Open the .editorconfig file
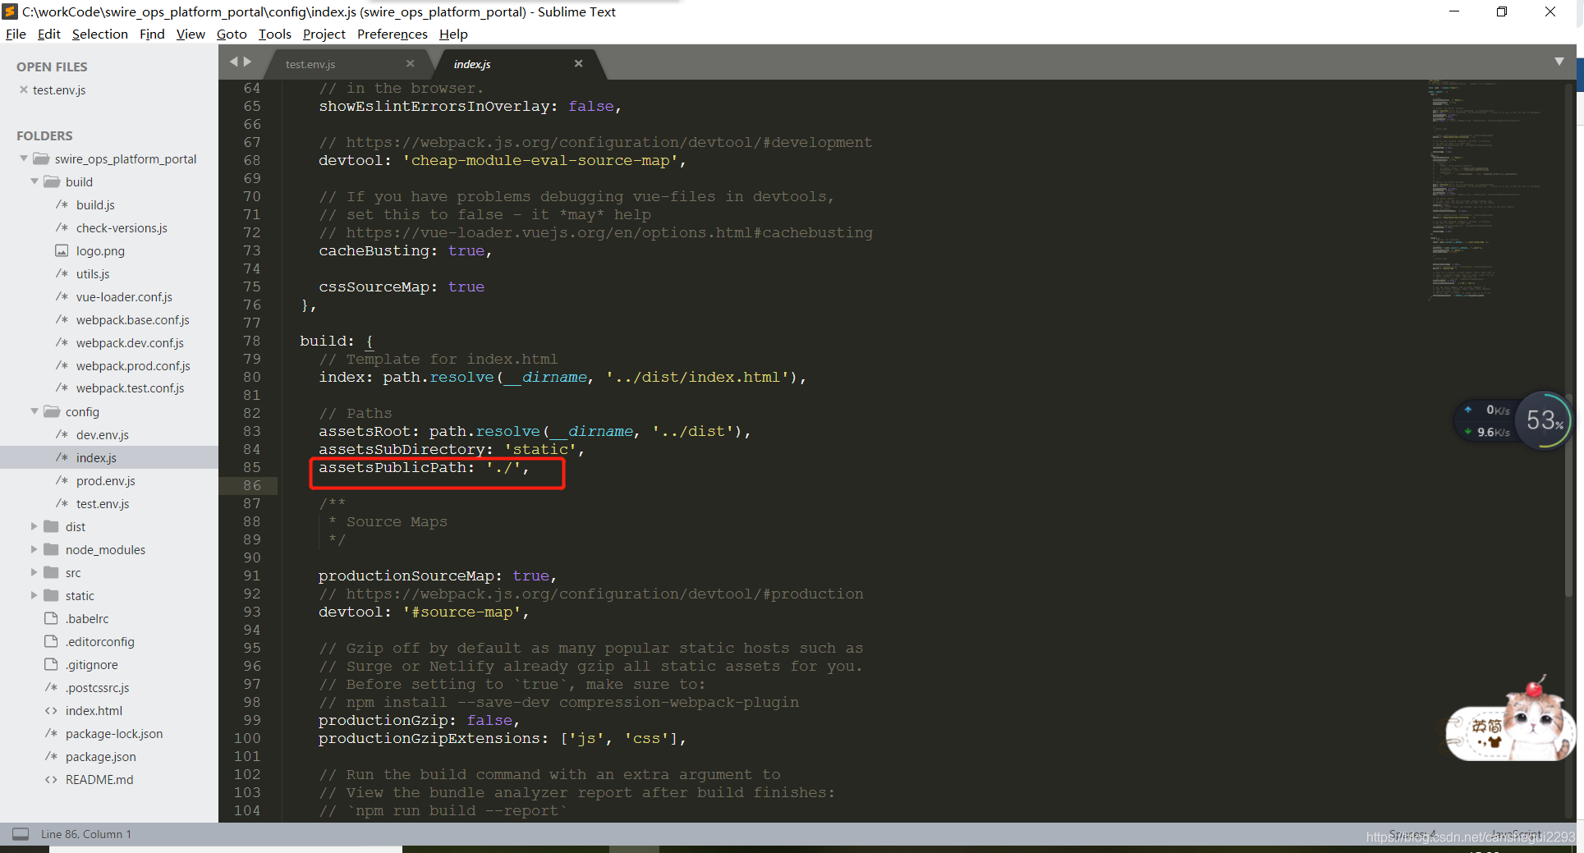 click(100, 641)
